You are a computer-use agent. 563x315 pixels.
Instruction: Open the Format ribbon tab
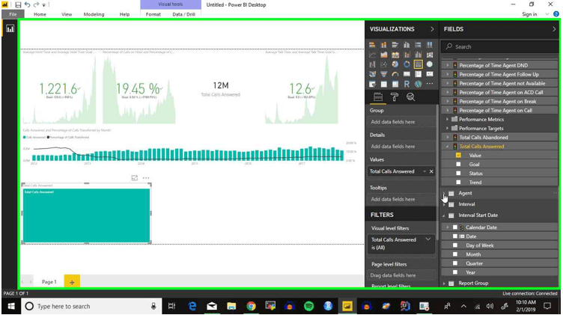pyautogui.click(x=153, y=14)
